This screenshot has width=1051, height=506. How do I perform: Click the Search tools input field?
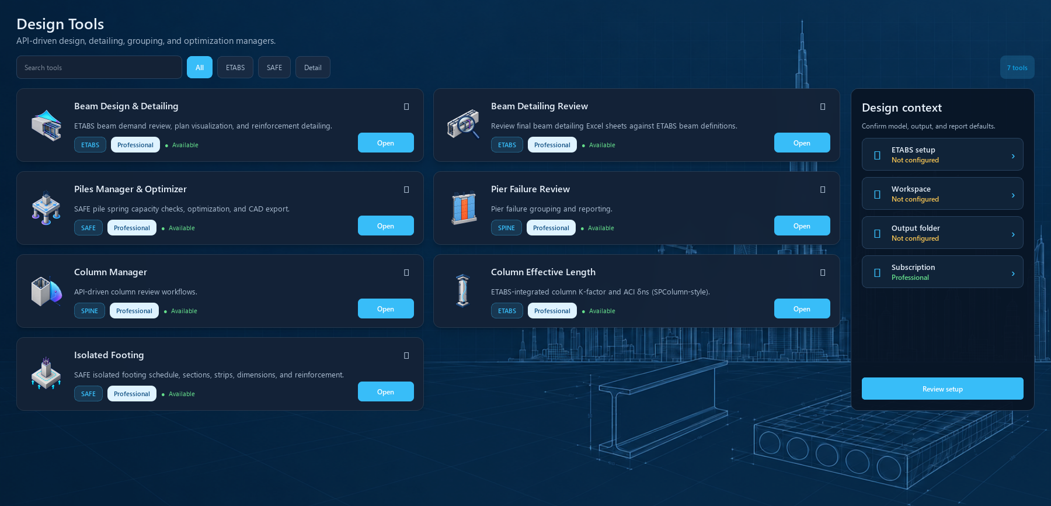[99, 67]
